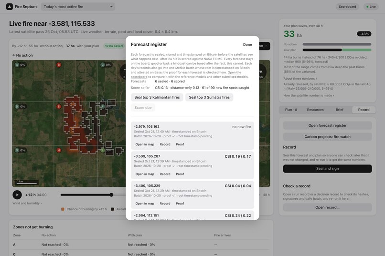385x256 pixels.
Task: Switch to the Brief tab
Action: [339, 110]
